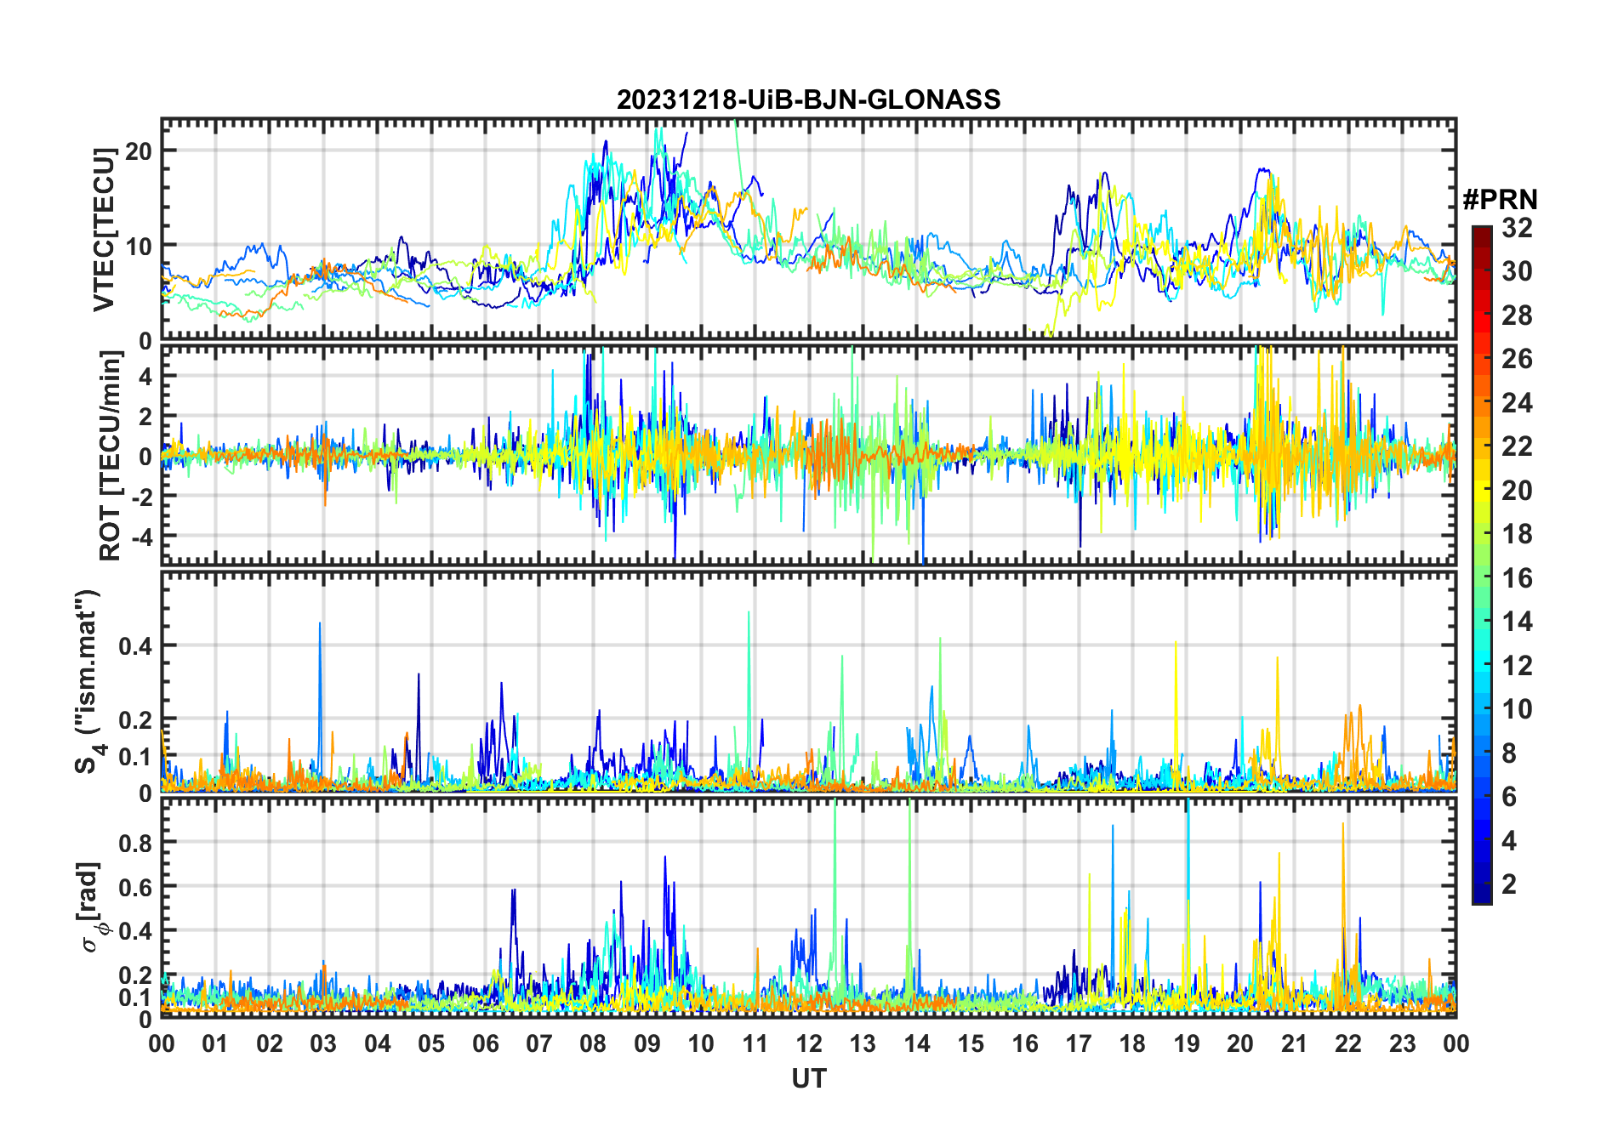Click x-axis tick label 03
The height and width of the screenshot is (1131, 1618).
coord(323,1043)
